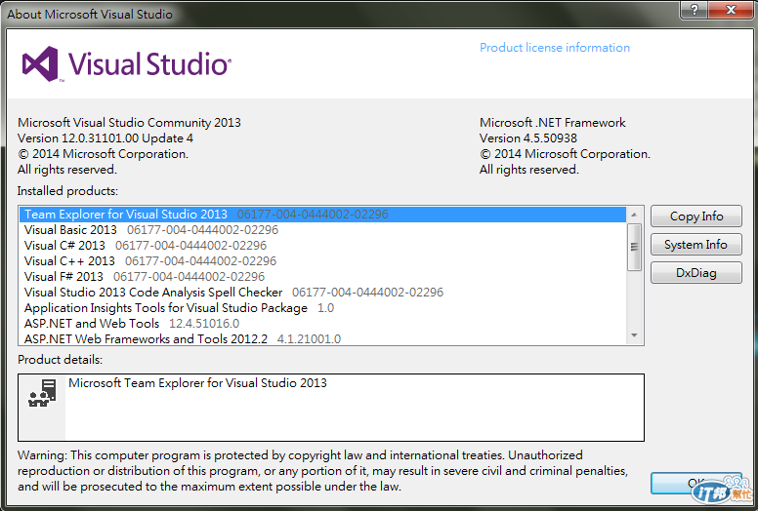Click the Copy Info button

pos(696,216)
